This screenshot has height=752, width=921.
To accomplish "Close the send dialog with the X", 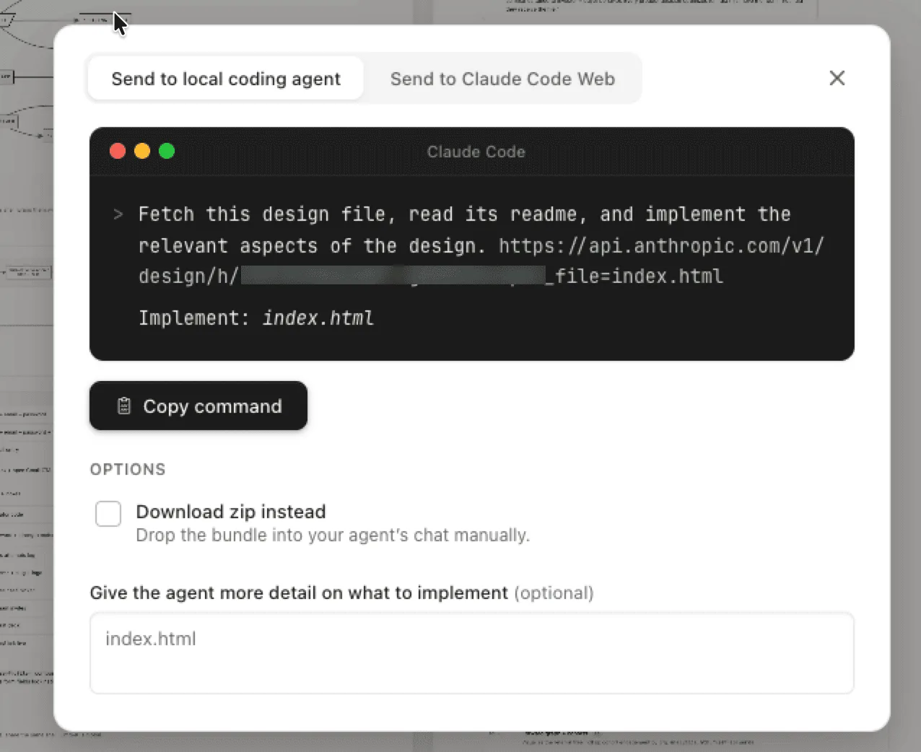I will click(837, 78).
